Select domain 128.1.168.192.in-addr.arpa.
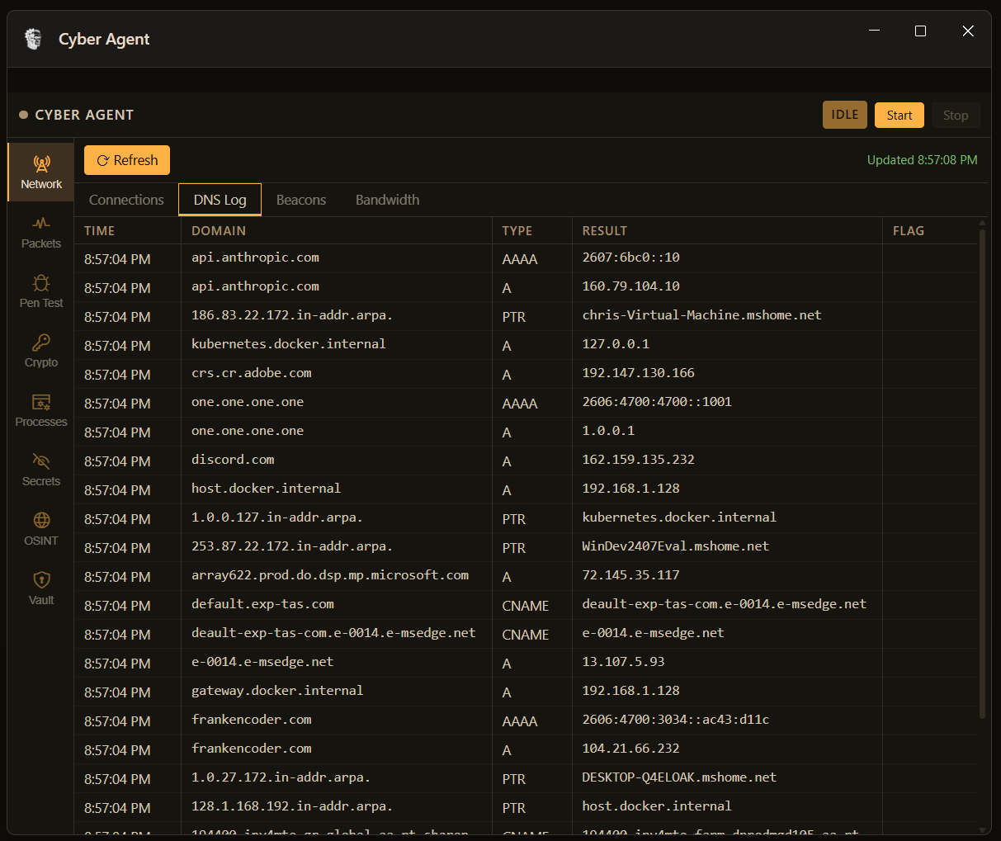 coord(292,806)
